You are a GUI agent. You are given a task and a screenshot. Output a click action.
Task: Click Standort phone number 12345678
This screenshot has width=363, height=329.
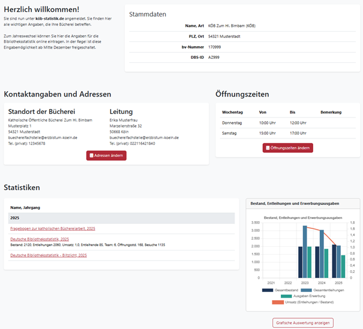(37, 144)
